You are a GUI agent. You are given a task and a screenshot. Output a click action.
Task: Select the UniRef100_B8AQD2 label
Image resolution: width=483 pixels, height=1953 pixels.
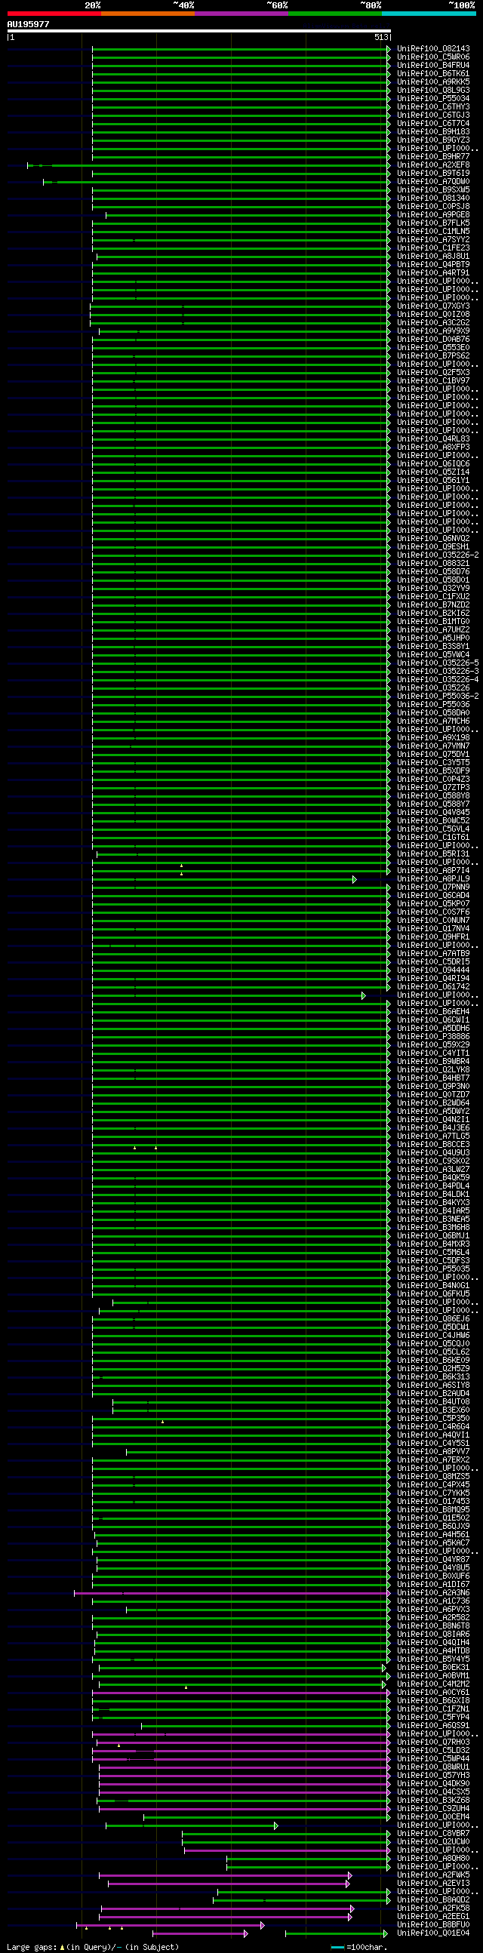click(433, 1901)
